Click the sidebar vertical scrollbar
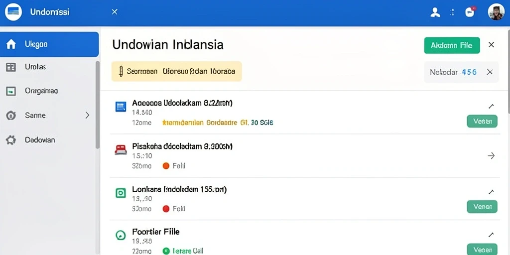Screen dimensions: 510x255 (x=98, y=105)
